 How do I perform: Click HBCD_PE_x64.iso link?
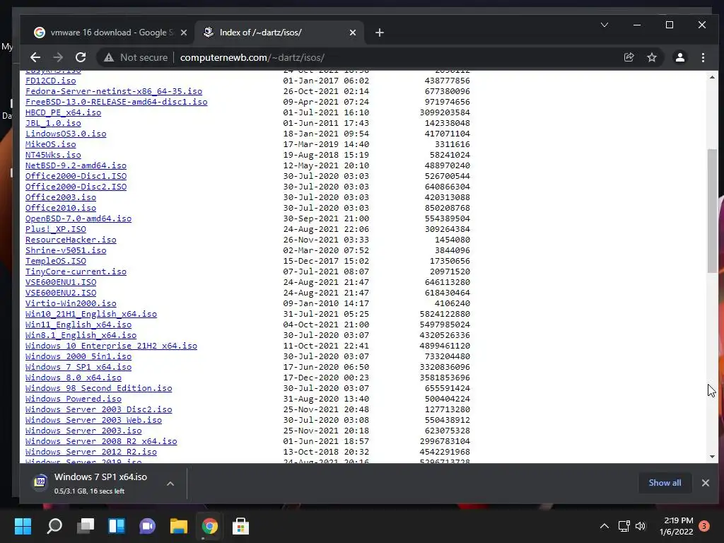[63, 112]
